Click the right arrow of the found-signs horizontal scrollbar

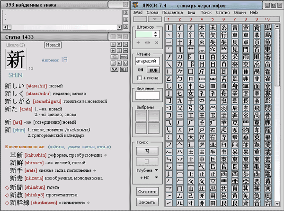pyautogui.click(x=119, y=27)
